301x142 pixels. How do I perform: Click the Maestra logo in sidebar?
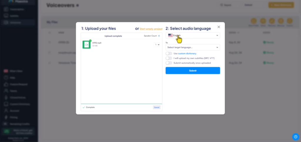click(x=18, y=1)
